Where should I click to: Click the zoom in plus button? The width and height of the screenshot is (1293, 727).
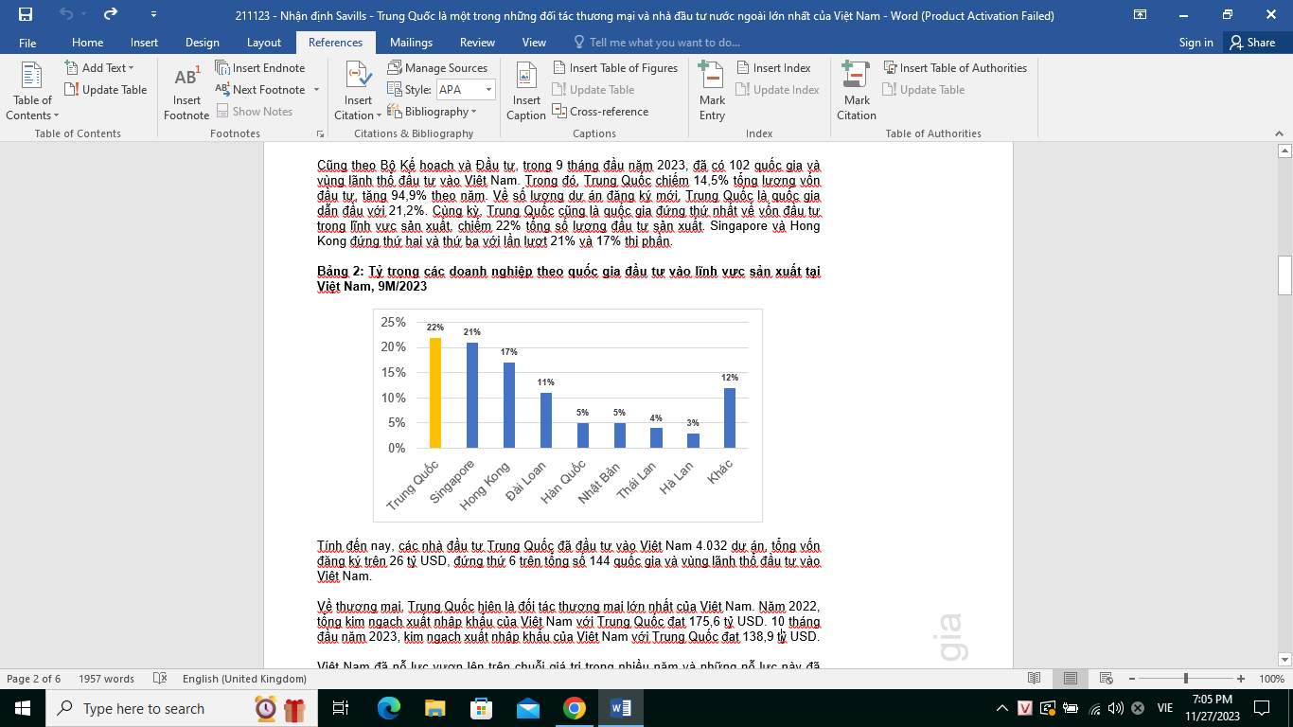pos(1241,679)
